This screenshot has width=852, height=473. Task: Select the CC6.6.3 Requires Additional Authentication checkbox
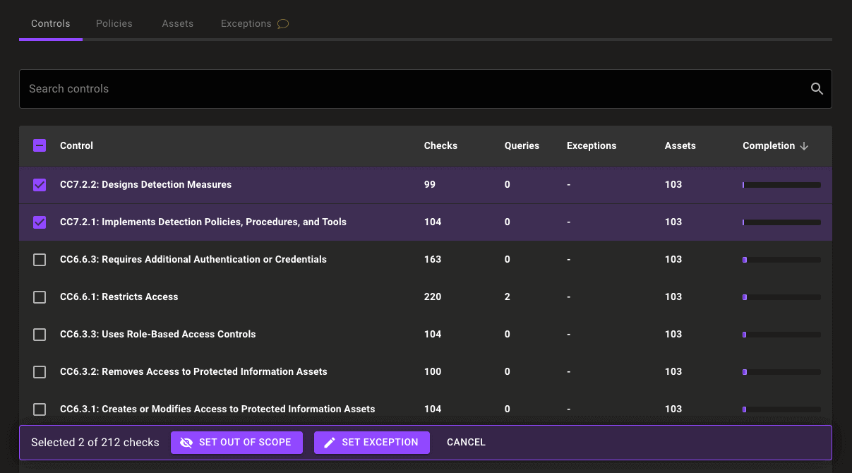40,260
